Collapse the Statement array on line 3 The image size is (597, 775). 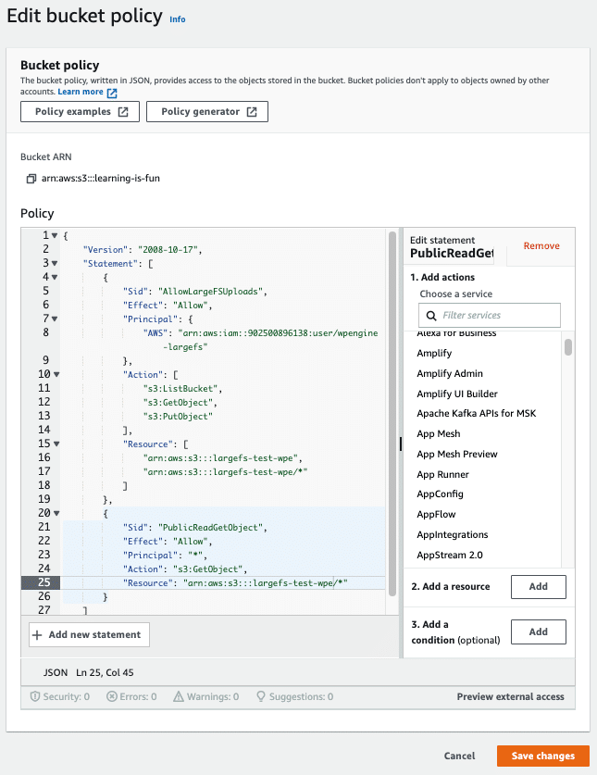[55, 263]
